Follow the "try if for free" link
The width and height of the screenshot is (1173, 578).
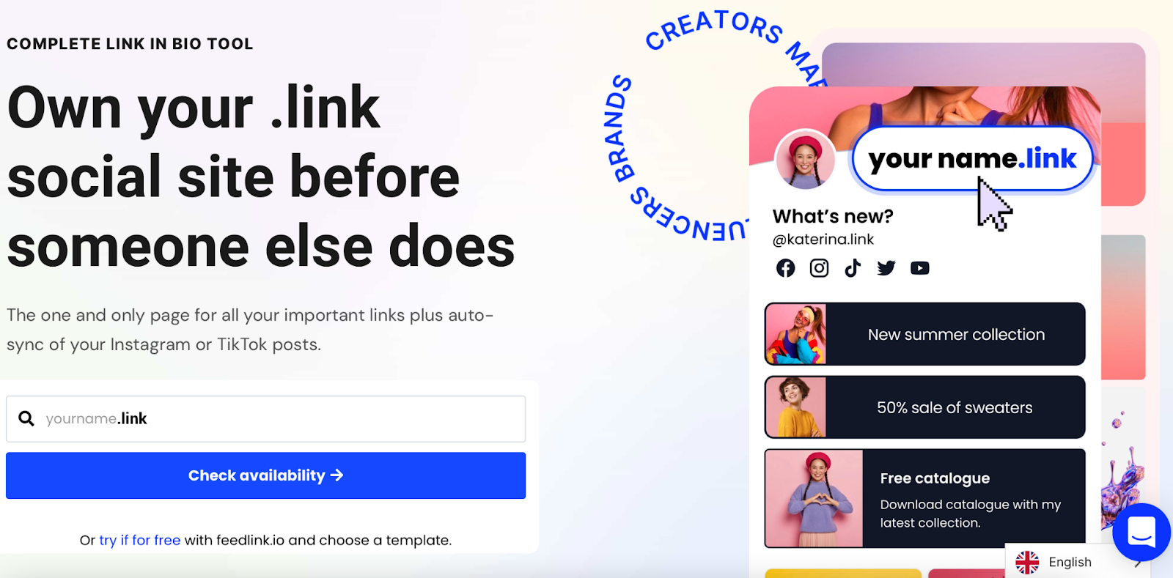pyautogui.click(x=139, y=540)
